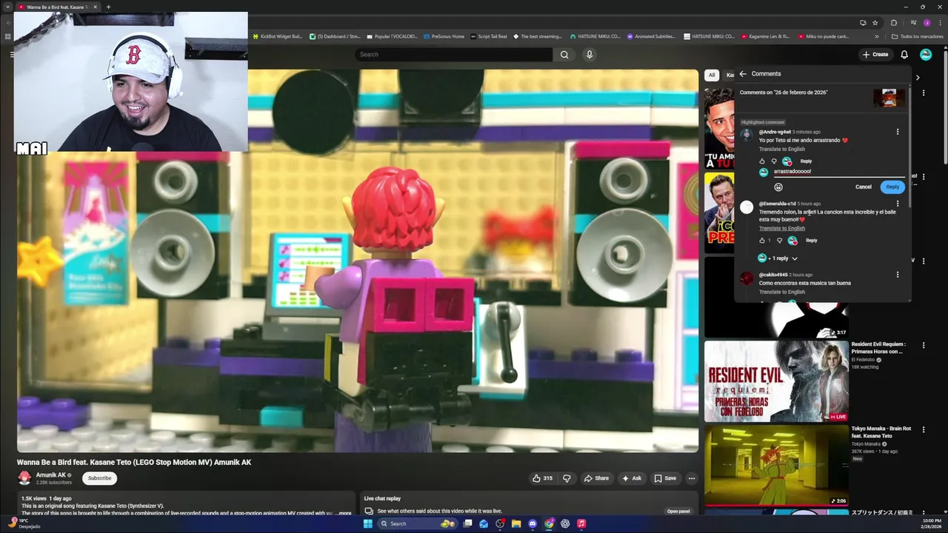Screen dimensions: 948x533
Task: Open panel for live chat replay
Action: [678, 511]
